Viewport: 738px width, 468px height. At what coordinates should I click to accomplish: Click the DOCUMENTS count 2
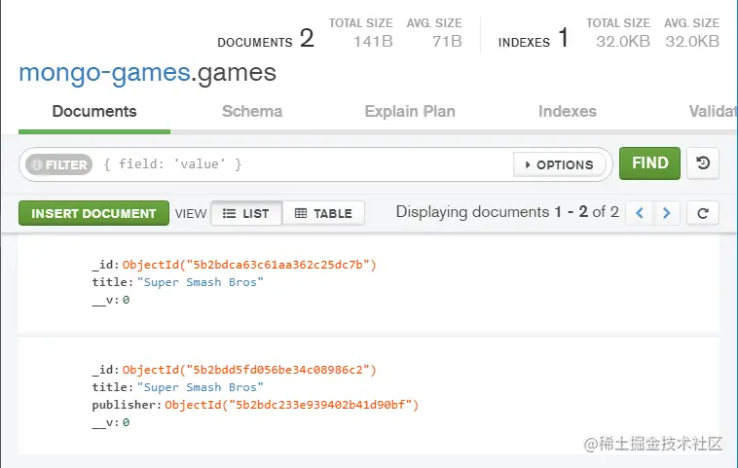(307, 38)
